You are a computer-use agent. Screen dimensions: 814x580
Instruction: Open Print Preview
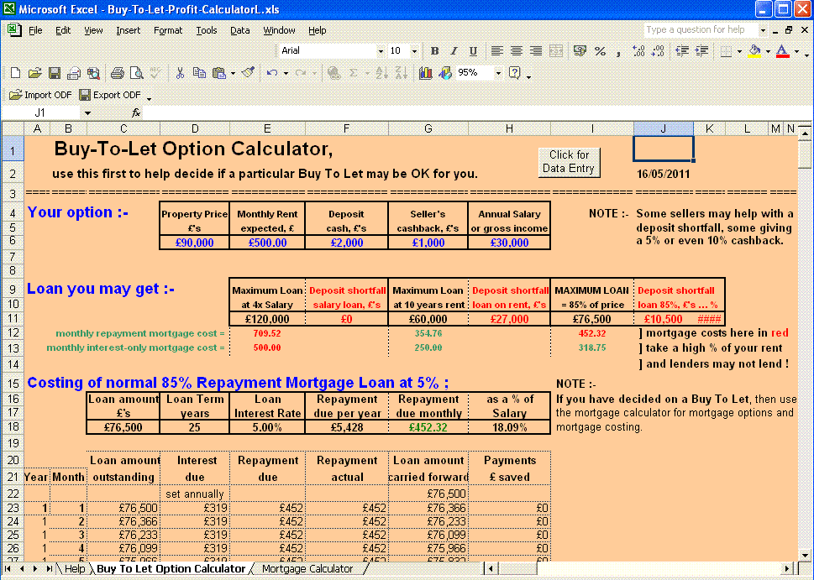(x=137, y=73)
